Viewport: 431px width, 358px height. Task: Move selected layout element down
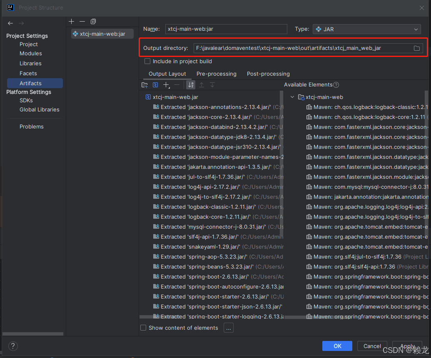(x=212, y=85)
